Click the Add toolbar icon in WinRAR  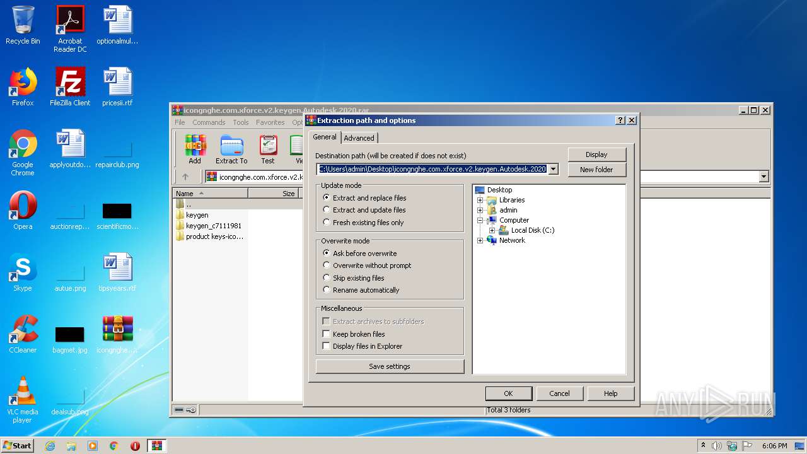(195, 149)
